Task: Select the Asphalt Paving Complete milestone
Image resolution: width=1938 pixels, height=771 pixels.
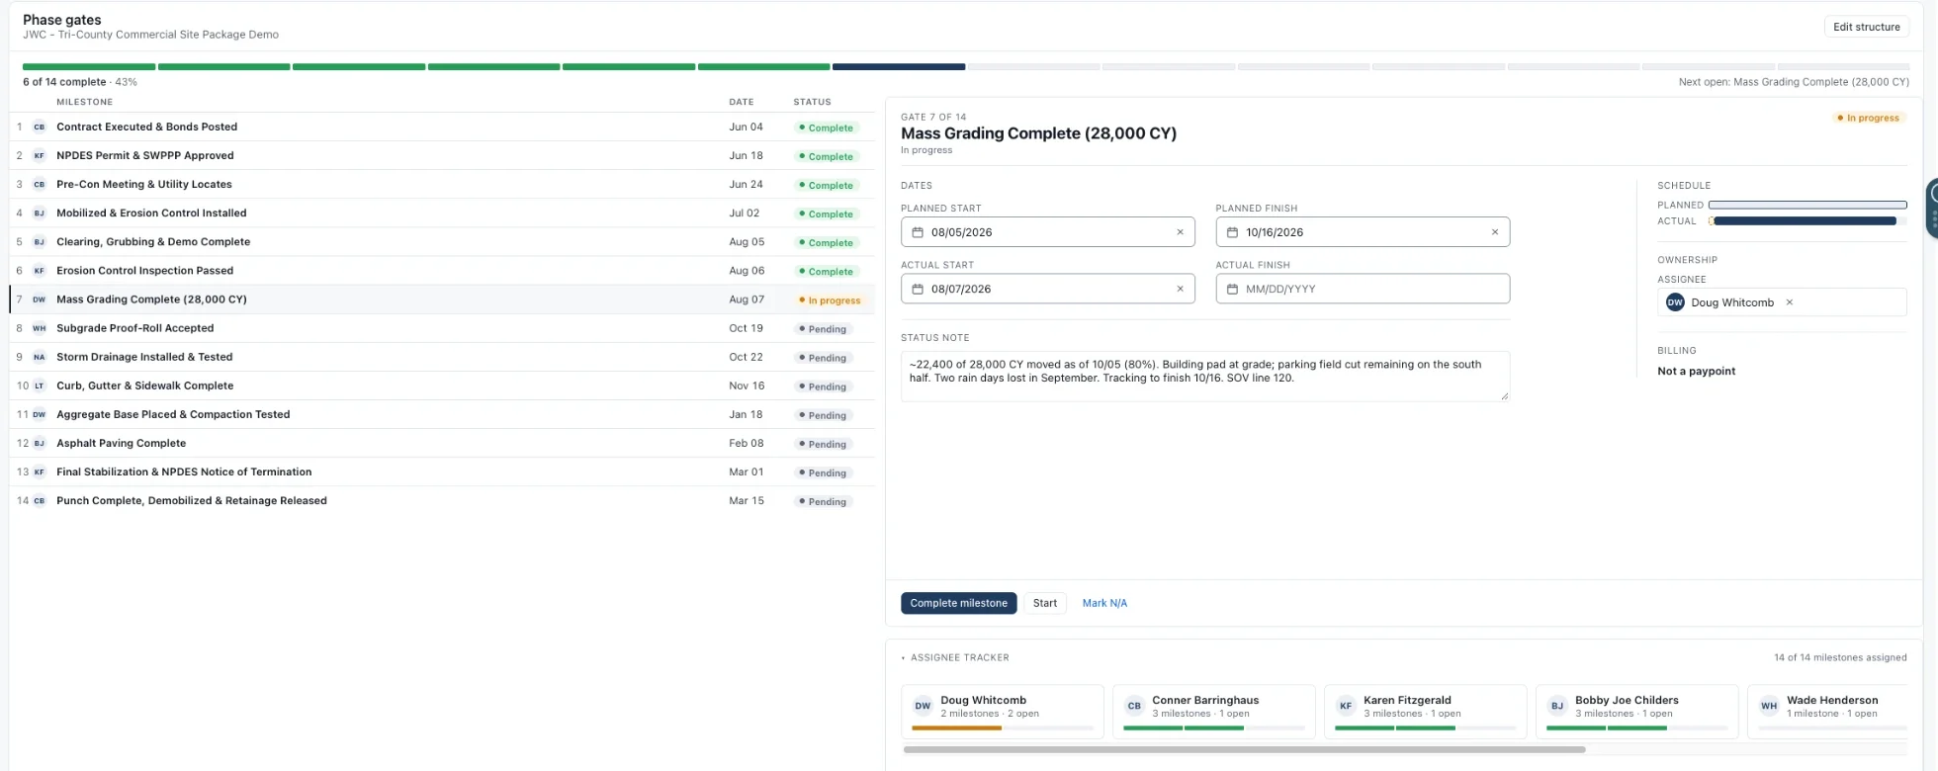Action: 442,443
